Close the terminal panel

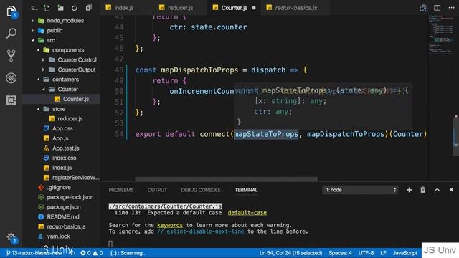(x=451, y=190)
